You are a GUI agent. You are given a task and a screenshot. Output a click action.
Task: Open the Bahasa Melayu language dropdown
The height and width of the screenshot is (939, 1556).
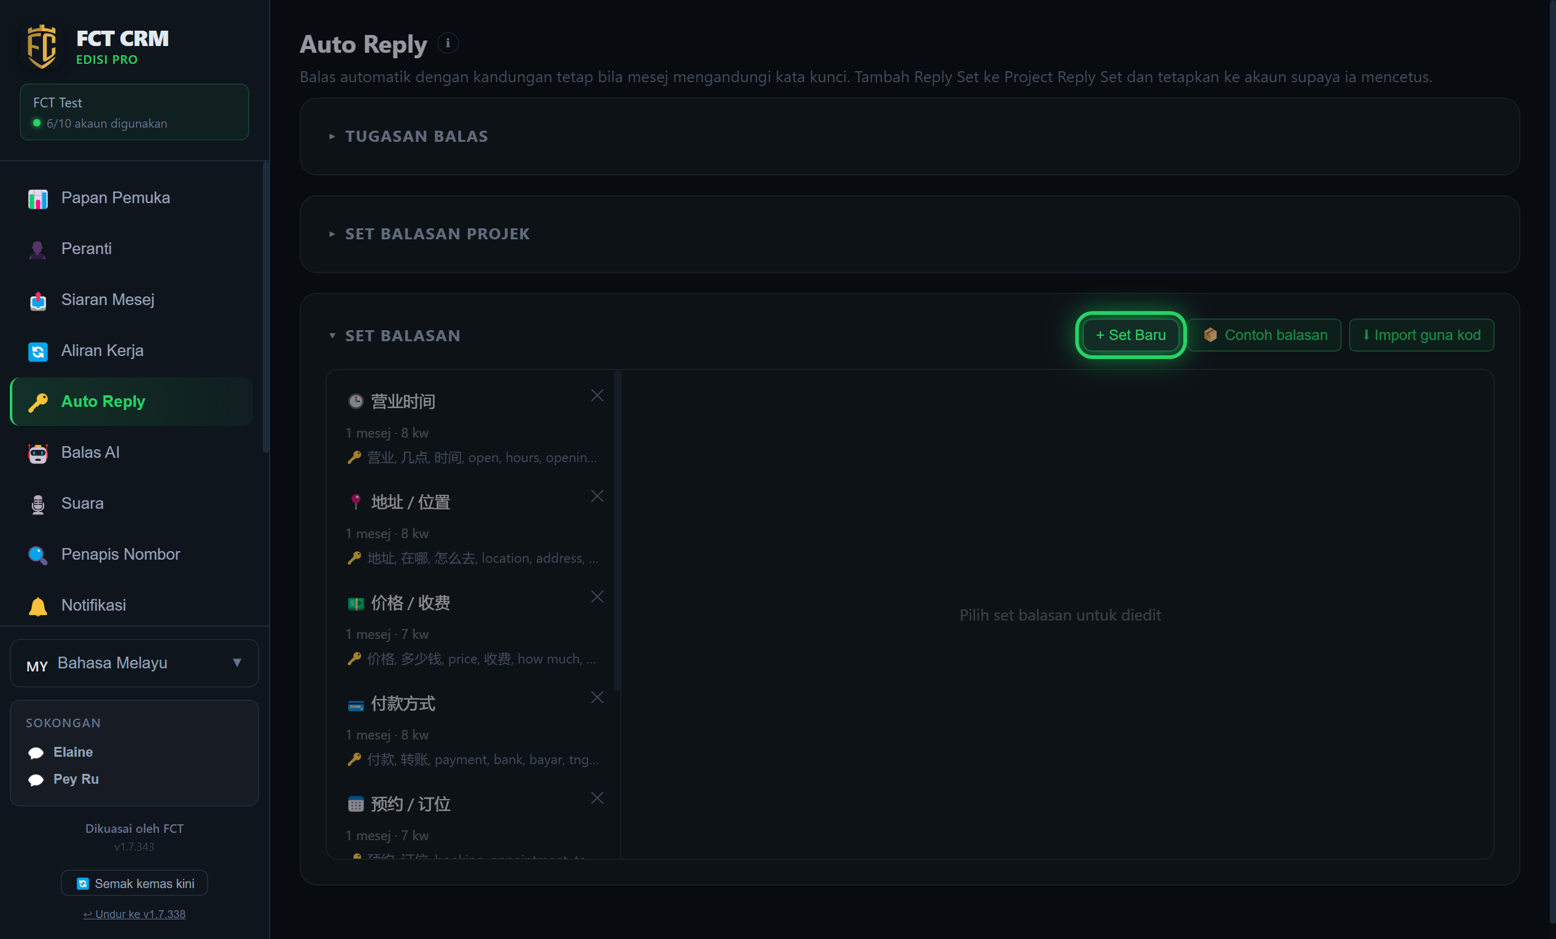tap(134, 663)
